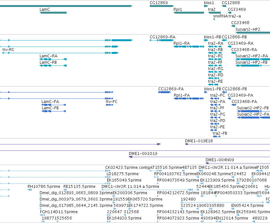Select the tra2-PA protein label

[218, 102]
